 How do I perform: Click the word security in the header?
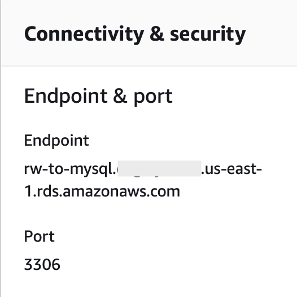click(x=208, y=34)
